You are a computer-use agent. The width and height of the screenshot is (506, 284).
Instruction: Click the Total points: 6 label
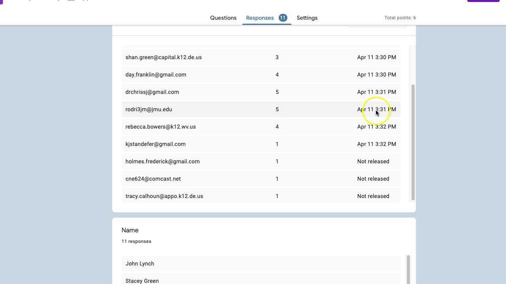pyautogui.click(x=400, y=18)
